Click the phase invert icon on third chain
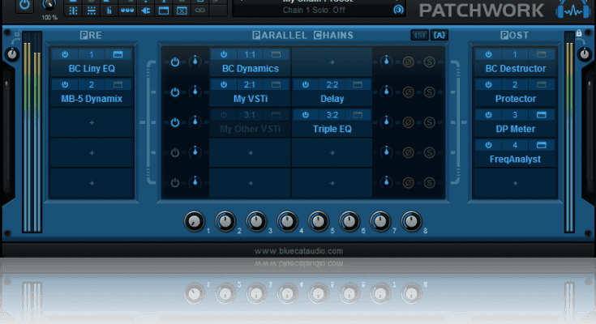 point(409,122)
